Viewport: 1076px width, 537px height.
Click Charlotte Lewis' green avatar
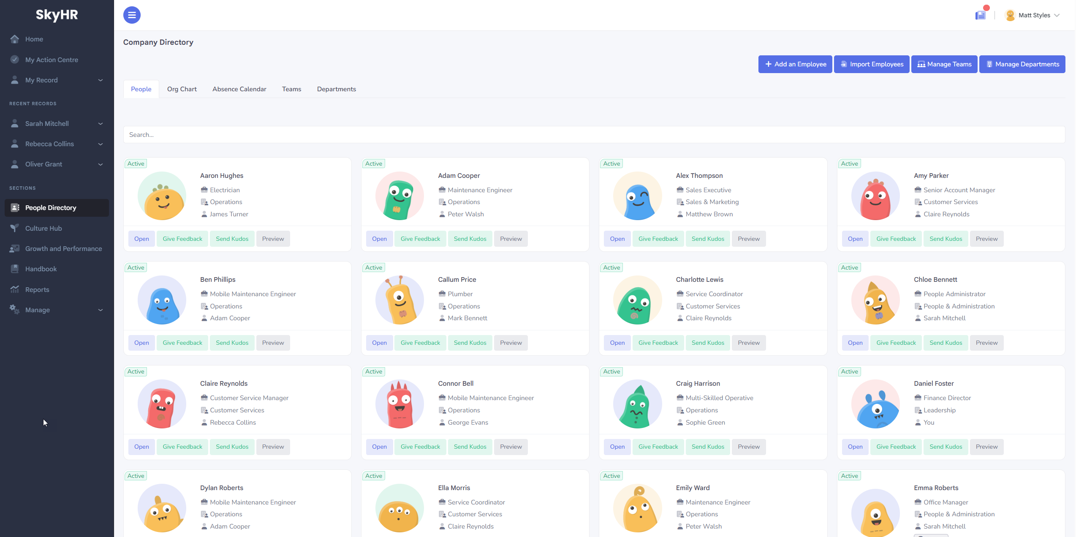click(x=638, y=300)
